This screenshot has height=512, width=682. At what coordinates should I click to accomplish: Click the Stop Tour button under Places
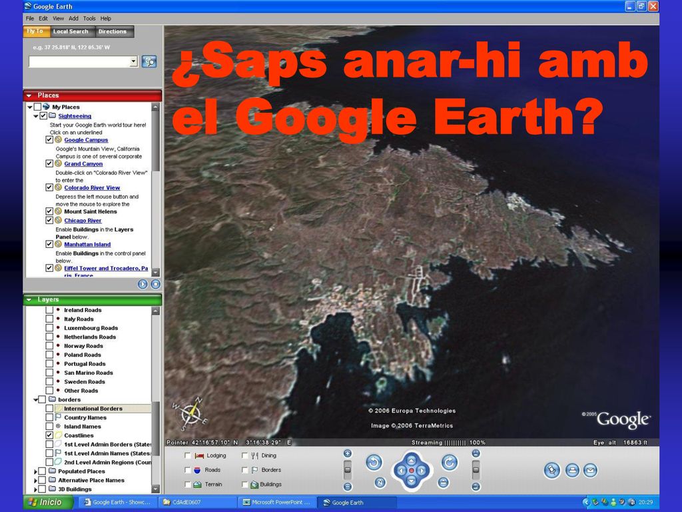coord(155,284)
